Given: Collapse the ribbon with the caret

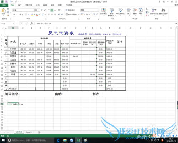Looking at the screenshot, I should pyautogui.click(x=176, y=19).
